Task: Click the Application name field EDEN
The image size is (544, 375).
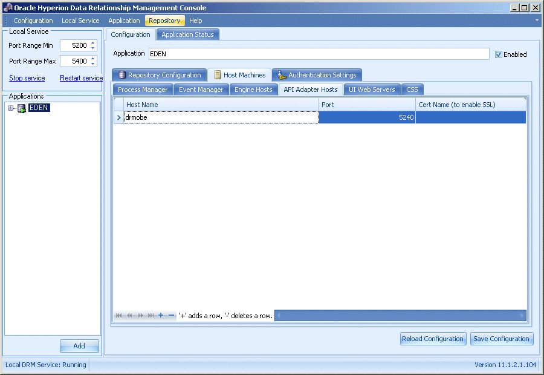Action: click(319, 54)
